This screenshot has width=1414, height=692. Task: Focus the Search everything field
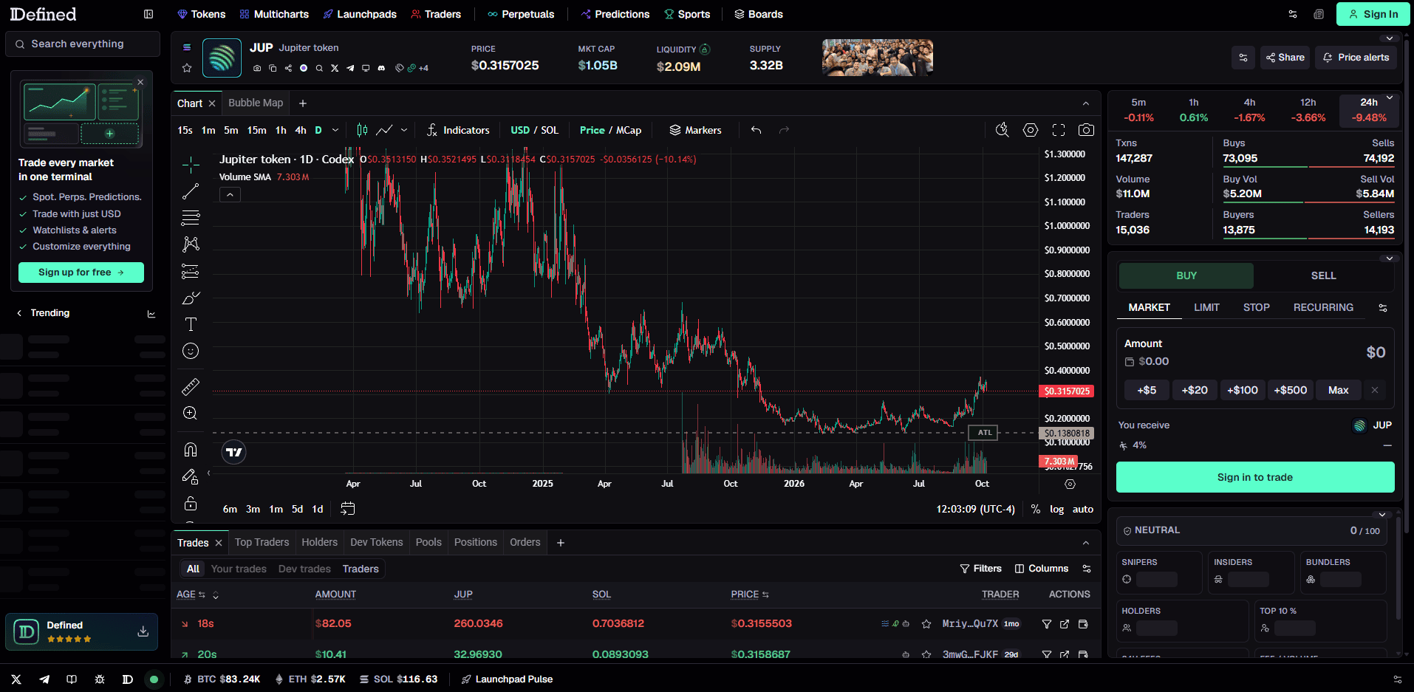pyautogui.click(x=83, y=44)
